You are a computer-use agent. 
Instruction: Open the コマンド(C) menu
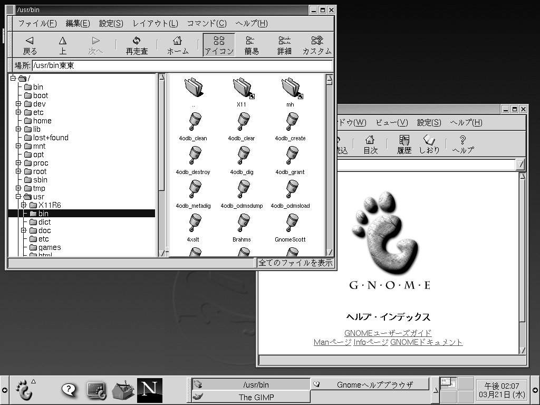click(207, 23)
